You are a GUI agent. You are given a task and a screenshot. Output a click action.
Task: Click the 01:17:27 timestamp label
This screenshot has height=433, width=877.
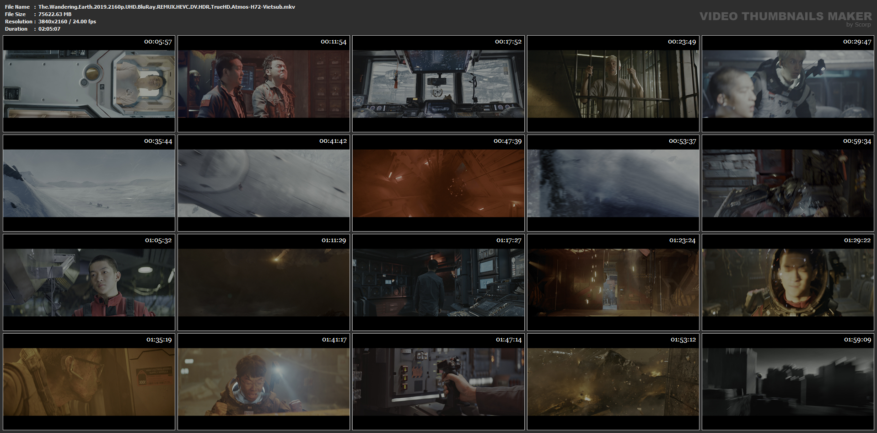pos(509,240)
